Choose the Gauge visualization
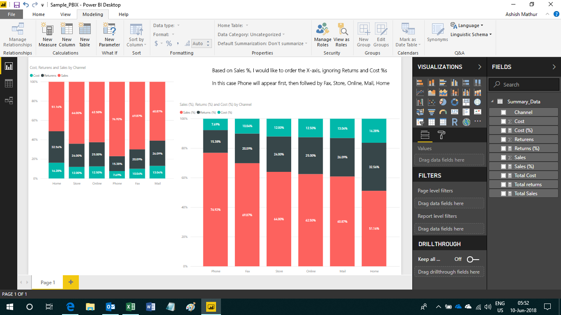Image resolution: width=561 pixels, height=315 pixels. (443, 112)
